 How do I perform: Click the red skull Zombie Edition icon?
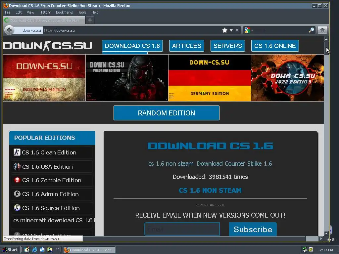click(17, 180)
